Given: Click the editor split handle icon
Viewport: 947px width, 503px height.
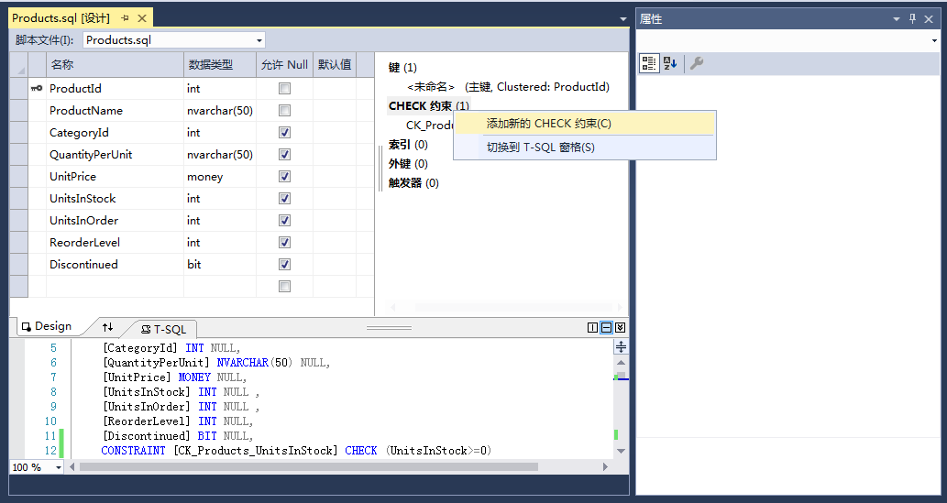Looking at the screenshot, I should (621, 347).
